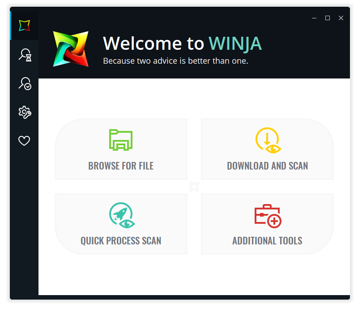The height and width of the screenshot is (309, 358).
Task: Open scan history magnifier hourglass icon
Action: click(x=25, y=55)
